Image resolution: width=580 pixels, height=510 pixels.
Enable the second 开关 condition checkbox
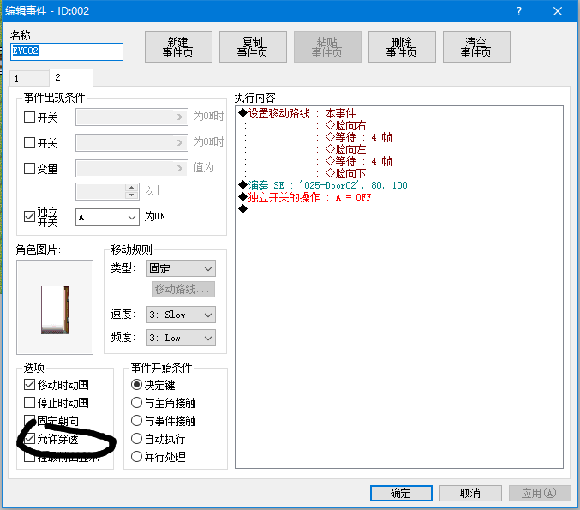pyautogui.click(x=29, y=143)
